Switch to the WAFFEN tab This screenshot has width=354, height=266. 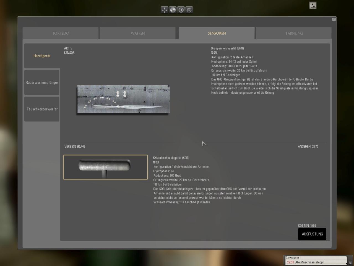(x=138, y=33)
